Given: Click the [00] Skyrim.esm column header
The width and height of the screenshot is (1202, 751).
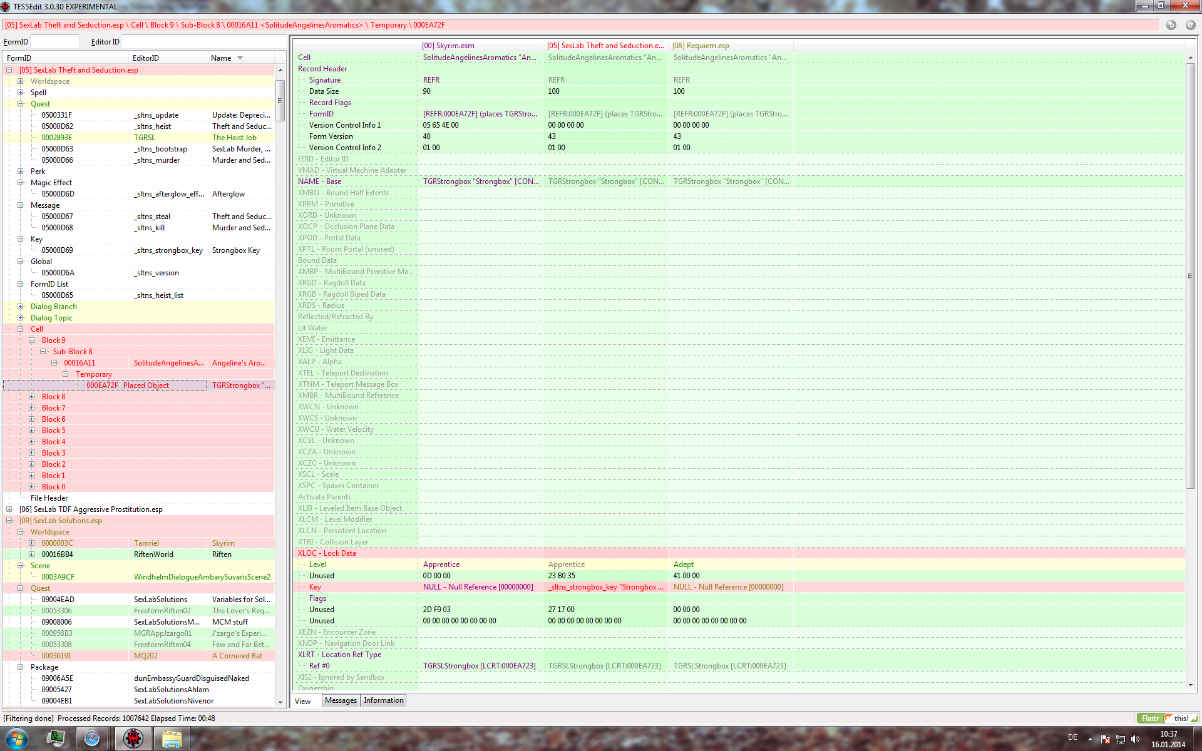Looking at the screenshot, I should 481,46.
